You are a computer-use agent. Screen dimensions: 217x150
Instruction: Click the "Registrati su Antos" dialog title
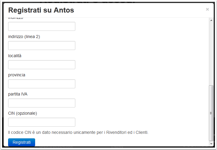point(41,10)
